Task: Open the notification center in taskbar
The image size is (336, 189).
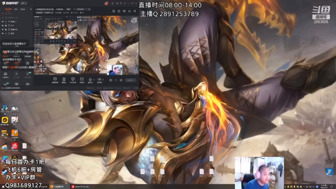Action: click(x=331, y=187)
